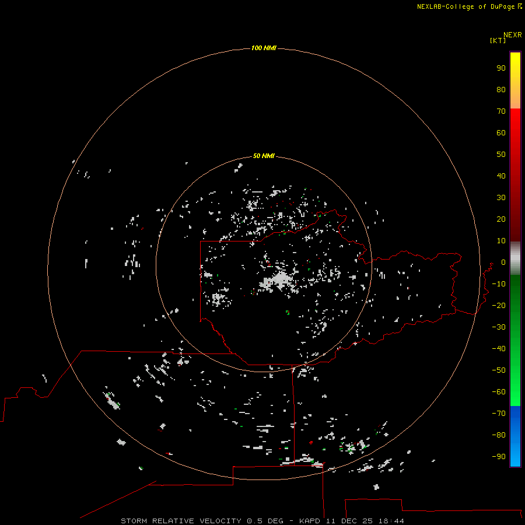Click the 50 value on velocity scale

(x=501, y=155)
